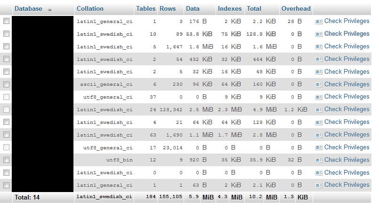
Task: Select the checkbox of the 464 KiB total row
Action: point(6,59)
